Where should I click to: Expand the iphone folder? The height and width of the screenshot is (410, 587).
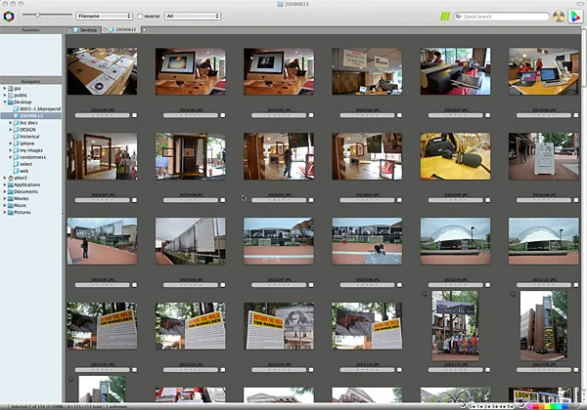coord(11,143)
